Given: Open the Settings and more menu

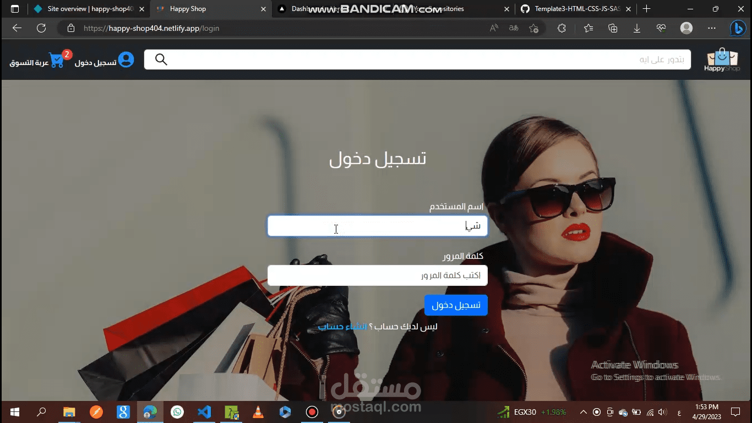Looking at the screenshot, I should coord(712,28).
